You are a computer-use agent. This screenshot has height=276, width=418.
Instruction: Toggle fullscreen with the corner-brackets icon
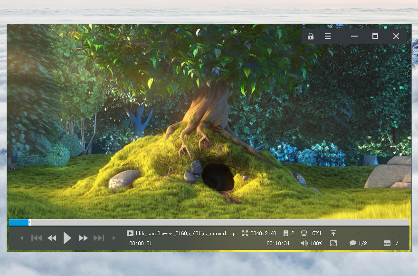coord(333,243)
